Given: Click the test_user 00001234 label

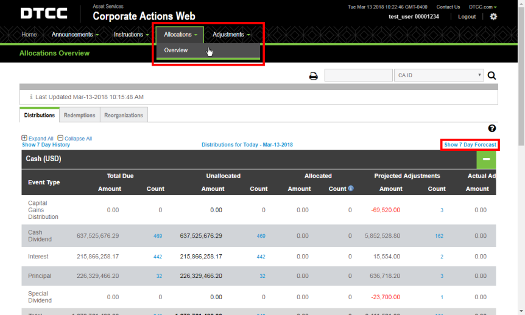Looking at the screenshot, I should click(414, 16).
